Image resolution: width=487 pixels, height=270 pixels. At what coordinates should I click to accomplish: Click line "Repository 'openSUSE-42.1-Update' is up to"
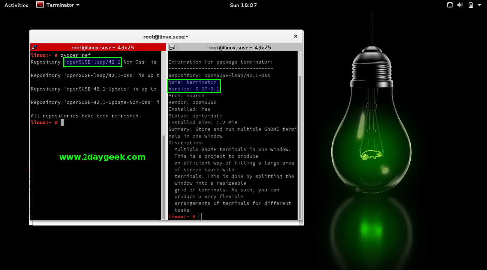[94, 89]
